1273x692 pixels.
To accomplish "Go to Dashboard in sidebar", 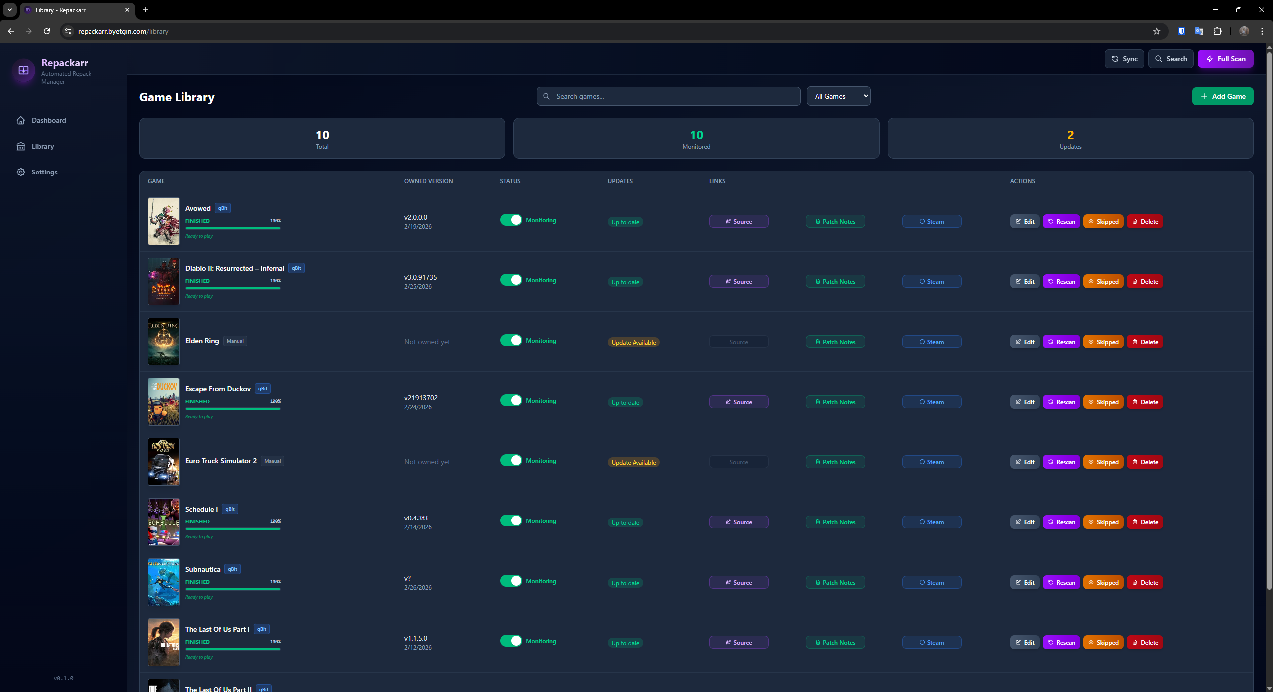I will (48, 120).
